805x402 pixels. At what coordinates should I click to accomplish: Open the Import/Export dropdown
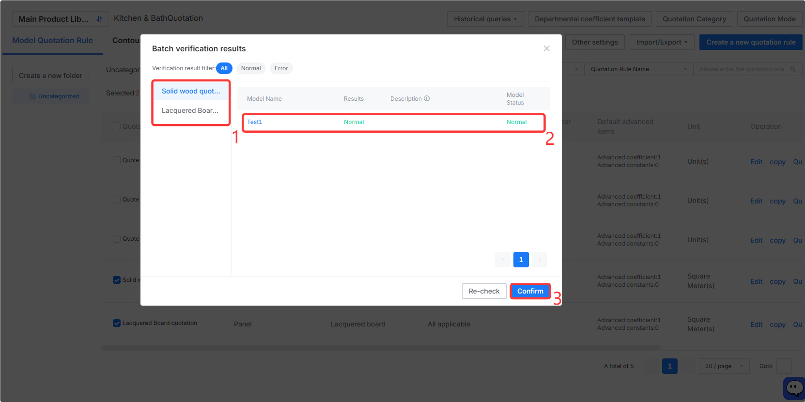(662, 42)
